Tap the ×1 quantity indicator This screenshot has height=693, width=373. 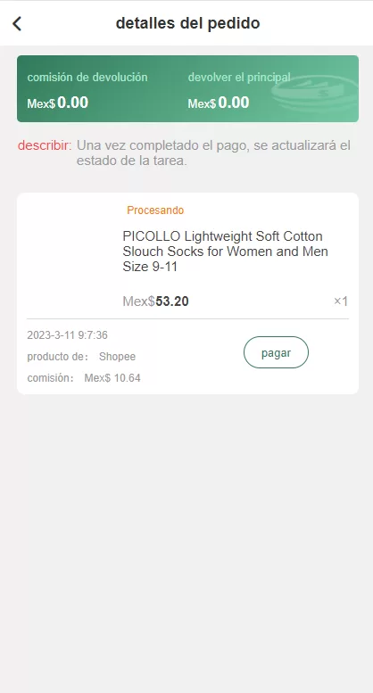tap(341, 301)
